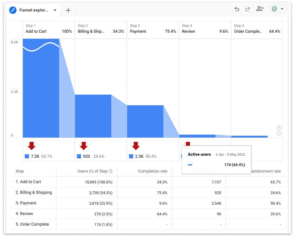Click the Billing & Shipping funnel bar
Viewport: 298px width, 238px height.
[x=93, y=116]
